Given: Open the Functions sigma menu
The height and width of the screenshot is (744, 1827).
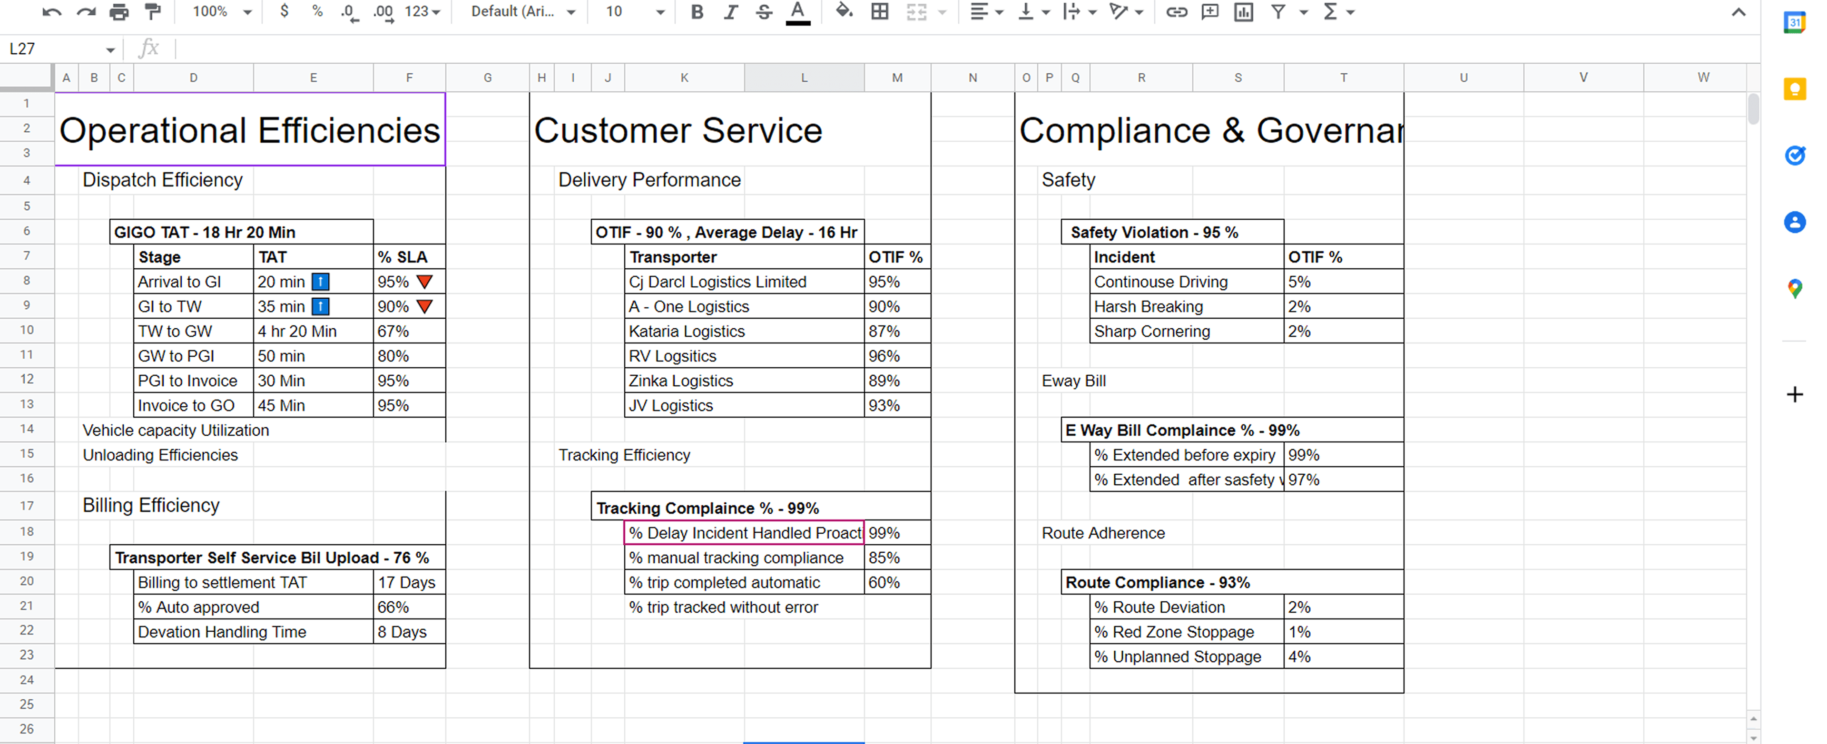Looking at the screenshot, I should click(x=1337, y=11).
